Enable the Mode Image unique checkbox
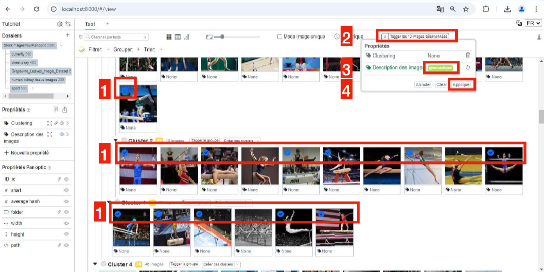544x272 pixels. point(279,37)
